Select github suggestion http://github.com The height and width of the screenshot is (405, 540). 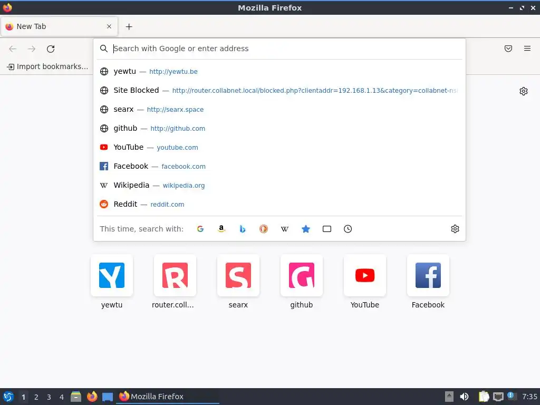pyautogui.click(x=279, y=128)
